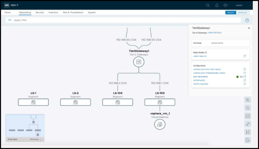Screen dimensions: 259x149
Task: Switch to Manager mode
Action: pyautogui.click(x=242, y=13)
